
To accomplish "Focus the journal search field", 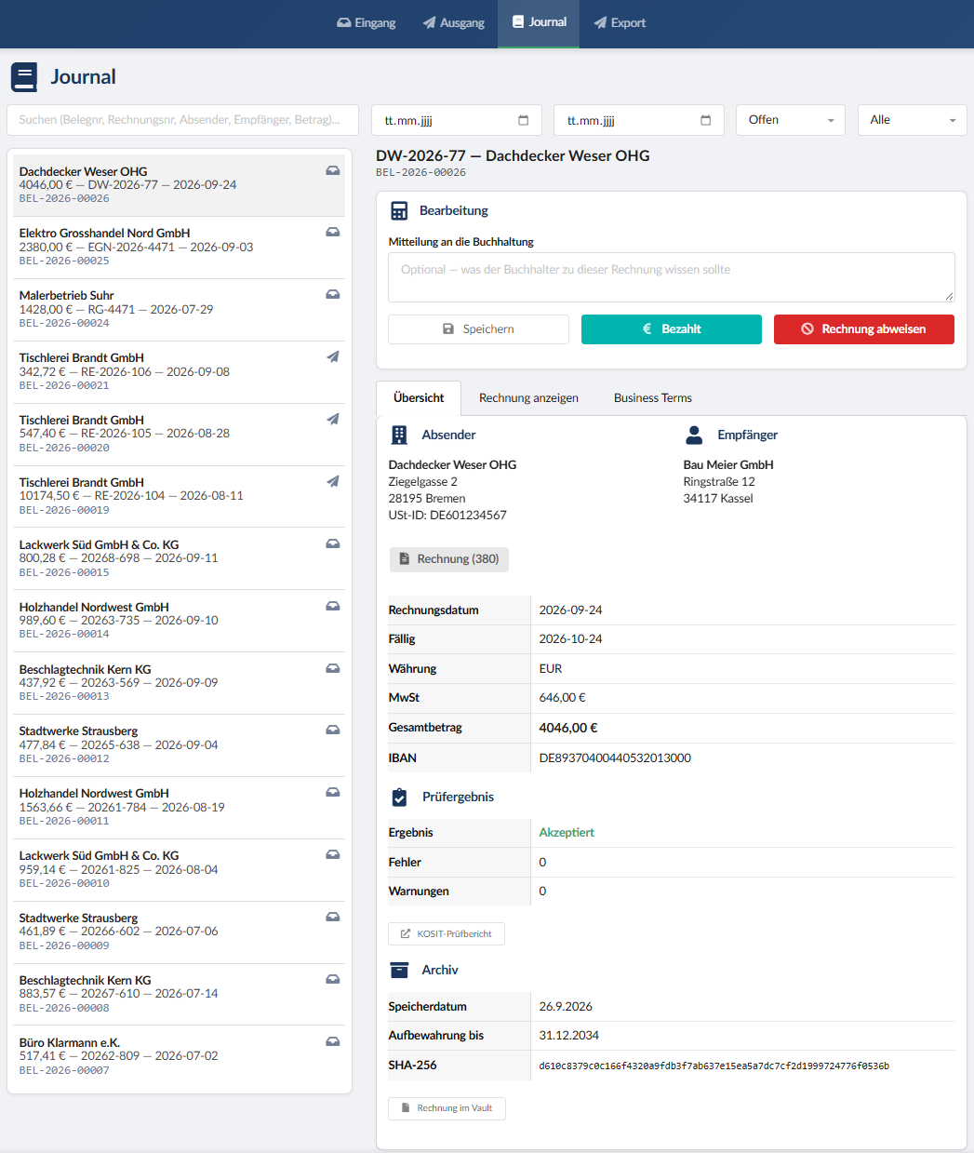I will click(x=183, y=120).
